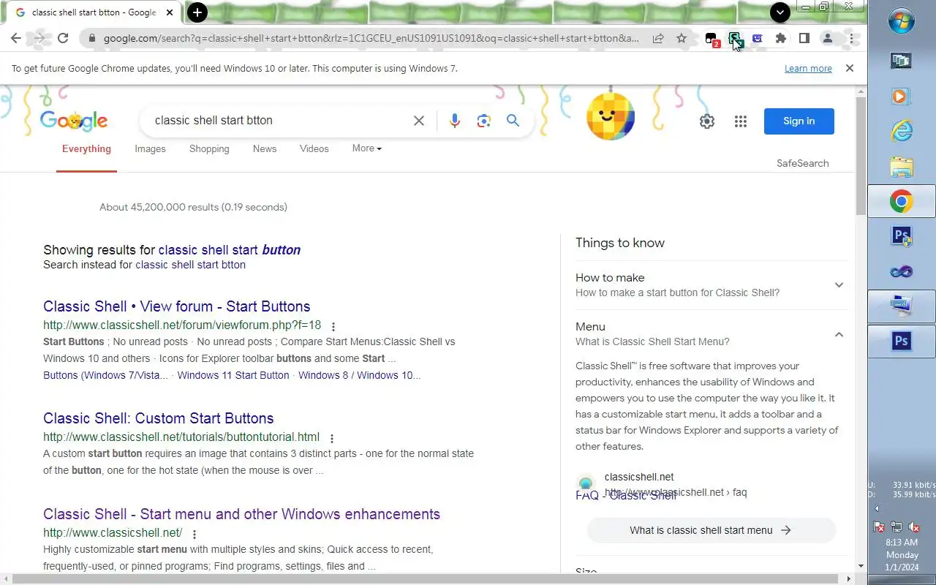Bookmark this page with the star
The image size is (936, 585).
click(x=682, y=38)
